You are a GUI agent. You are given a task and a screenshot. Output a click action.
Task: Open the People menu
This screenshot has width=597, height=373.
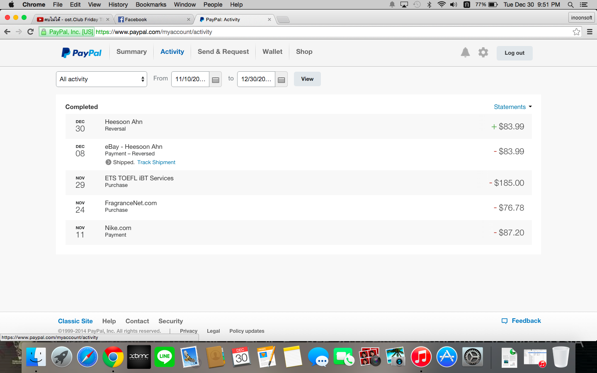coord(213,5)
